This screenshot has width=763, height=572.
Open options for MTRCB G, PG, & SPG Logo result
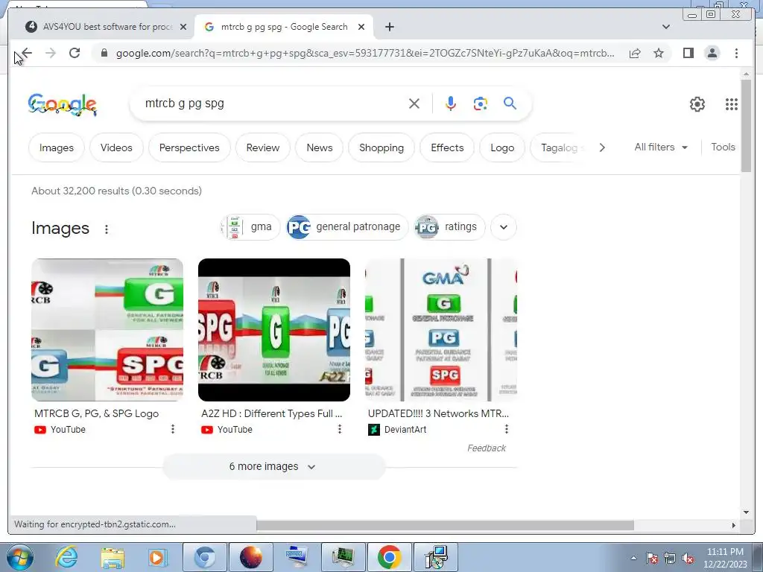(173, 429)
